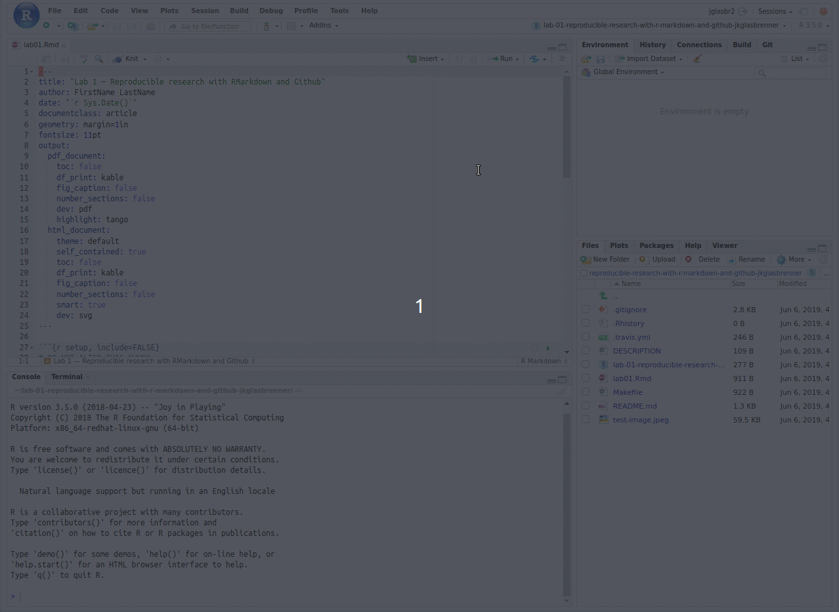The image size is (839, 612).
Task: Switch to the History tab
Action: (x=653, y=45)
